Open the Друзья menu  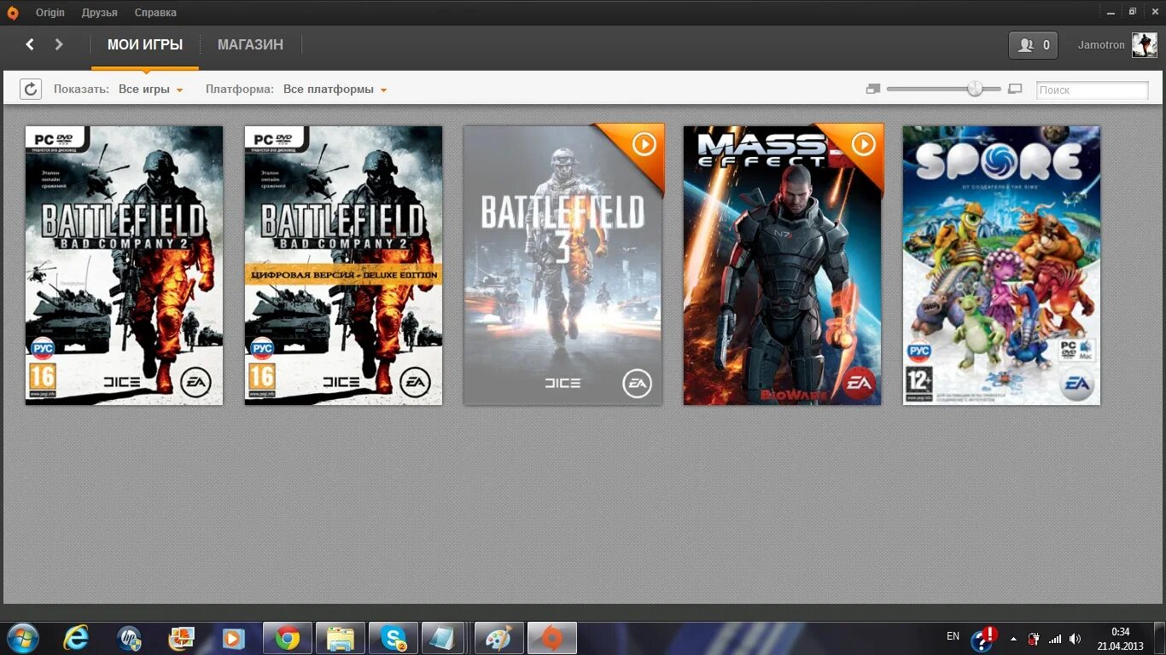[100, 13]
